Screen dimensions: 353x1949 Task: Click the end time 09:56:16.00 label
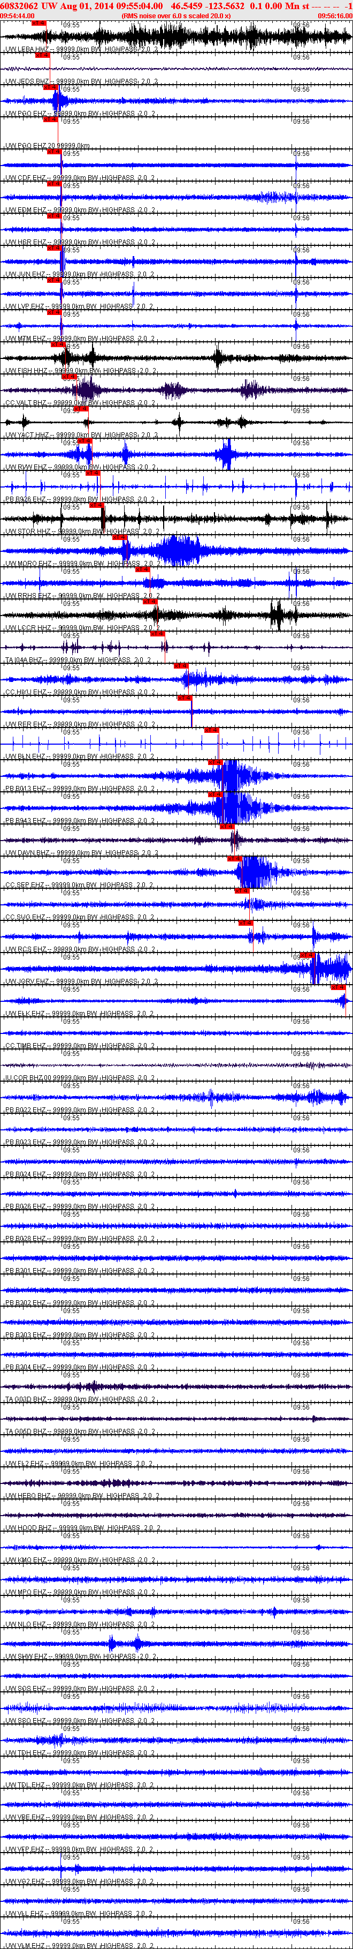(x=335, y=15)
